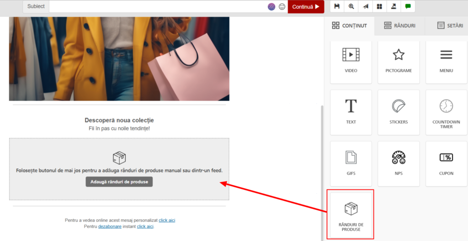
Task: Open the green chat bubble icon
Action: point(408,6)
